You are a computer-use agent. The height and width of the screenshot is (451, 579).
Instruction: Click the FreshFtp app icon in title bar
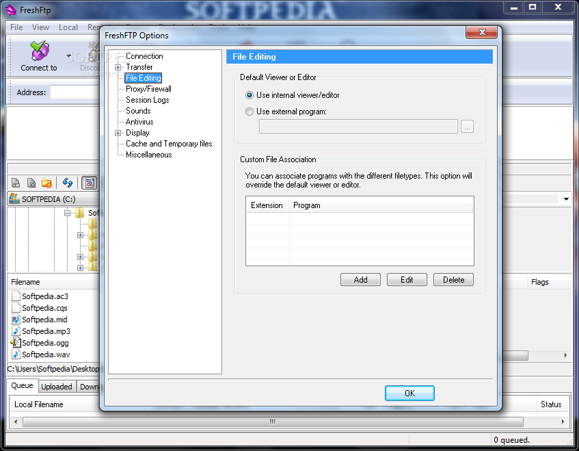(11, 10)
